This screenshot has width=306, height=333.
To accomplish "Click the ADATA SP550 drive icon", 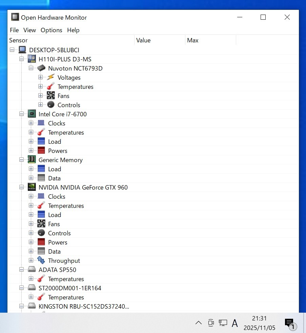I will [32, 270].
